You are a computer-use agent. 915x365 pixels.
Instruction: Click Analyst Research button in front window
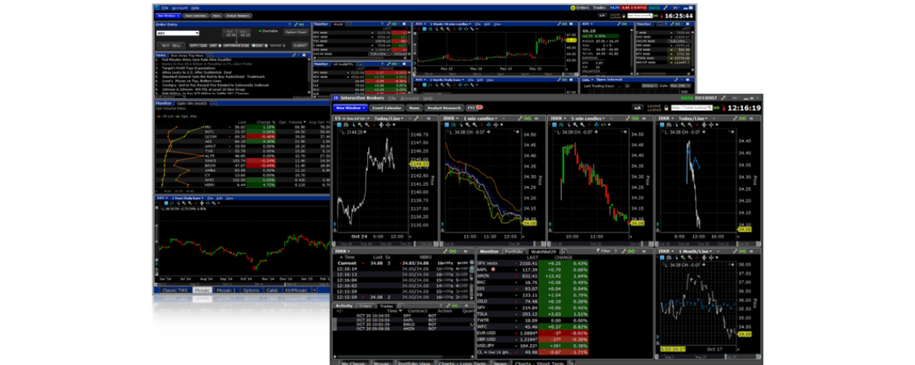[444, 107]
